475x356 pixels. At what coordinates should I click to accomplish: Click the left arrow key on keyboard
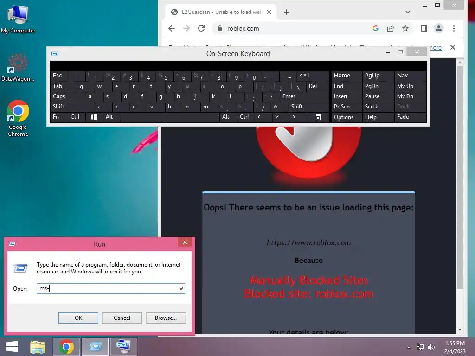[x=259, y=117]
